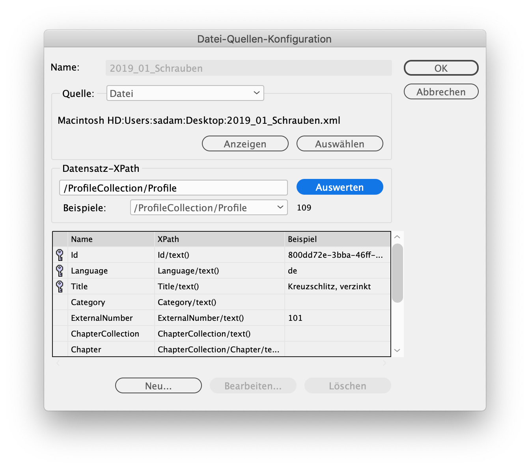Click into the Datensatz-XPath text field
This screenshot has width=530, height=469.
[173, 188]
